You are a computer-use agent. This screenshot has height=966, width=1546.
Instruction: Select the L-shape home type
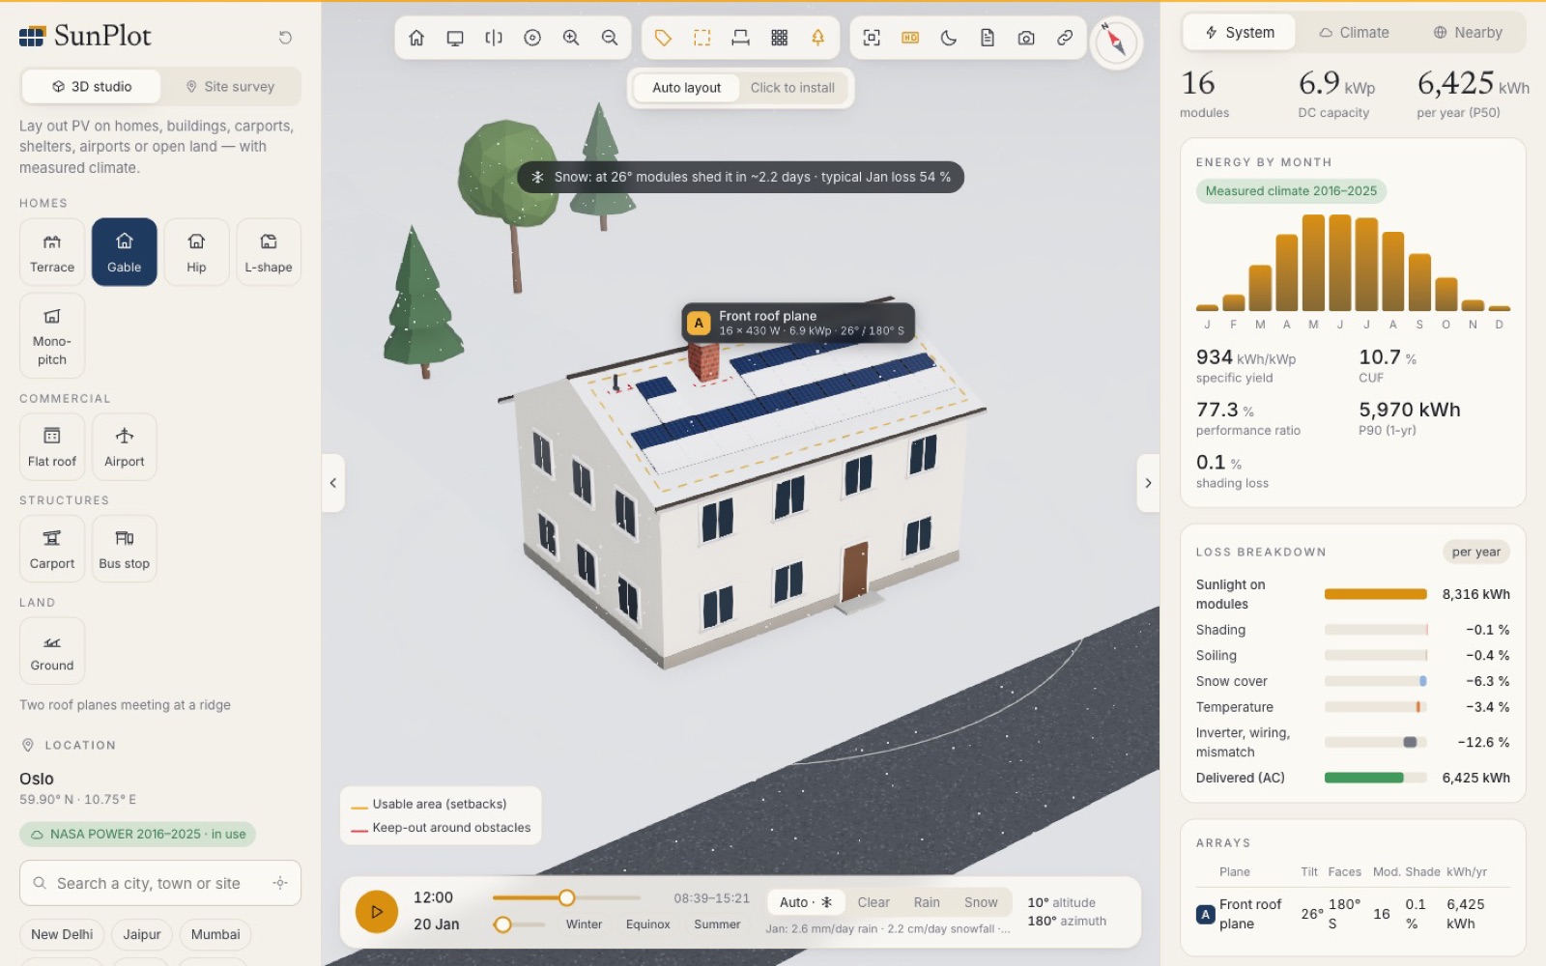click(269, 252)
